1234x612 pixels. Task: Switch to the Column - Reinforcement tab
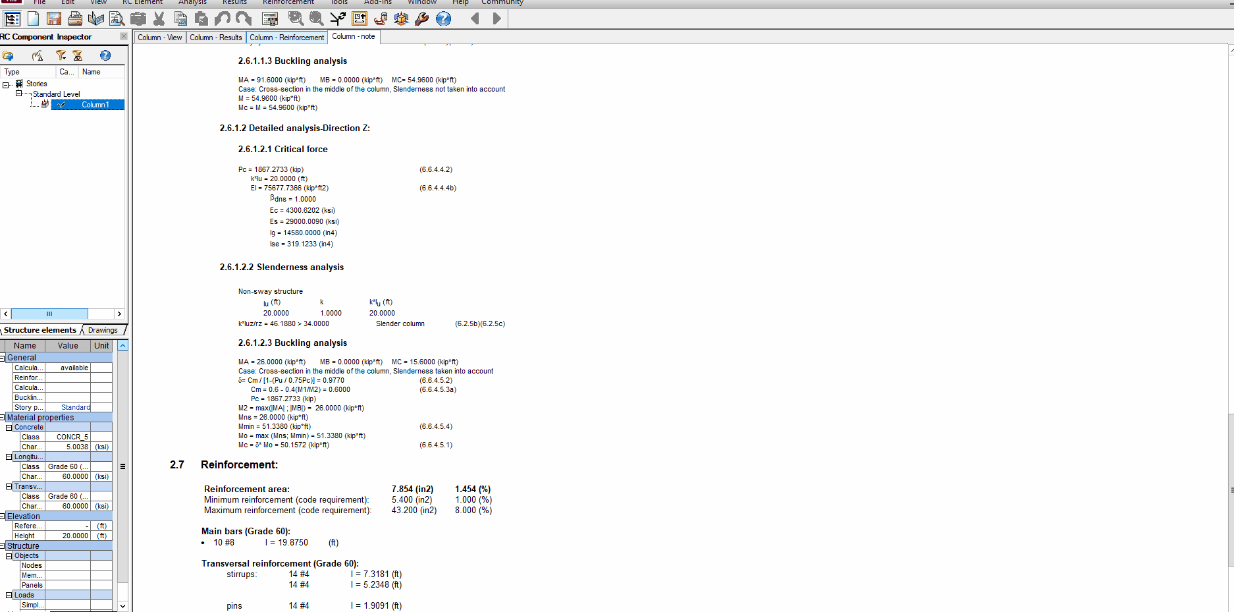[286, 37]
